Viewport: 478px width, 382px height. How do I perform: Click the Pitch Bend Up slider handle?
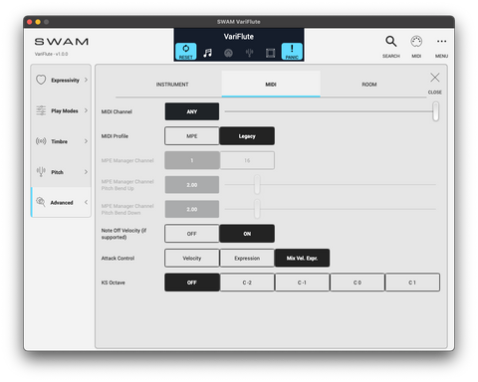tap(257, 185)
